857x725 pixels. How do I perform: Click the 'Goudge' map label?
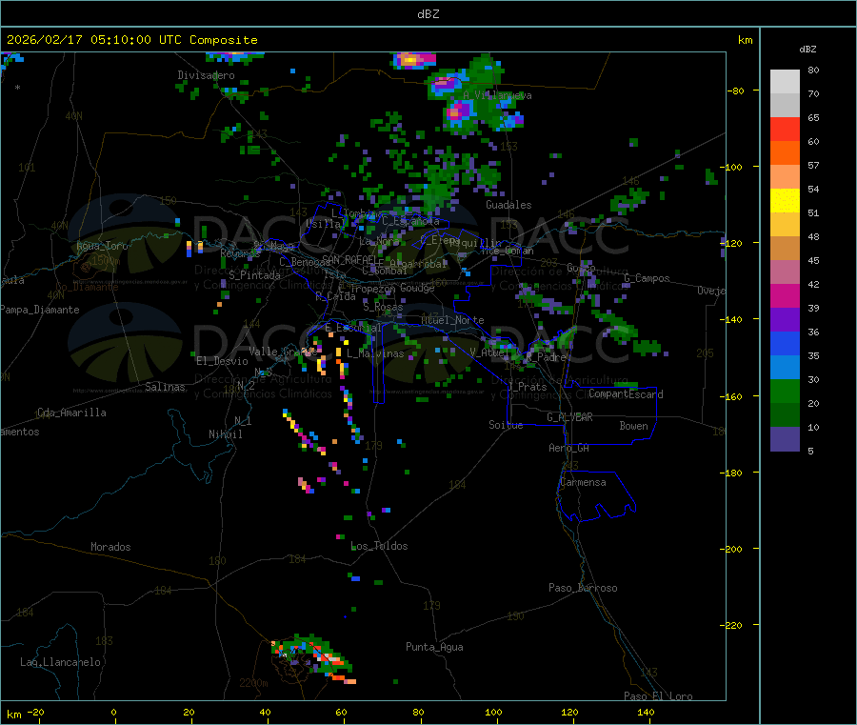tap(418, 288)
